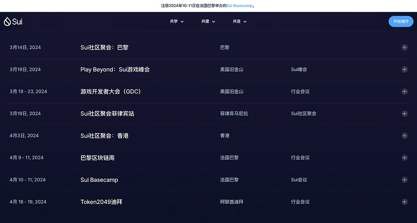Click the Sui峰会 category label
This screenshot has width=417, height=223.
coord(299,69)
